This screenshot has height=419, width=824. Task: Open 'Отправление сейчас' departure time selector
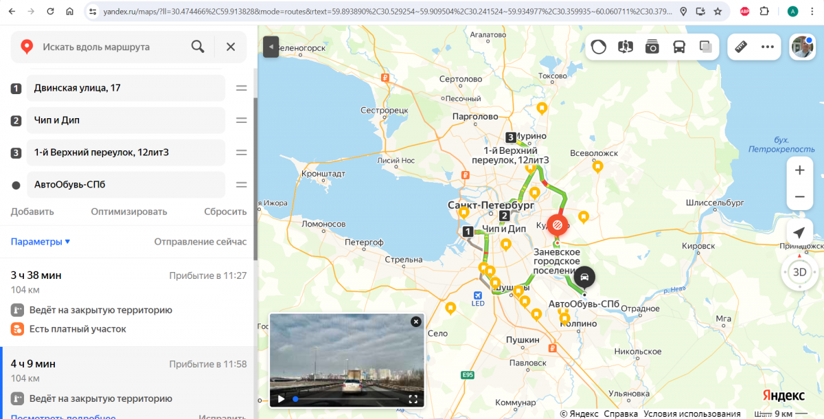[x=201, y=242]
